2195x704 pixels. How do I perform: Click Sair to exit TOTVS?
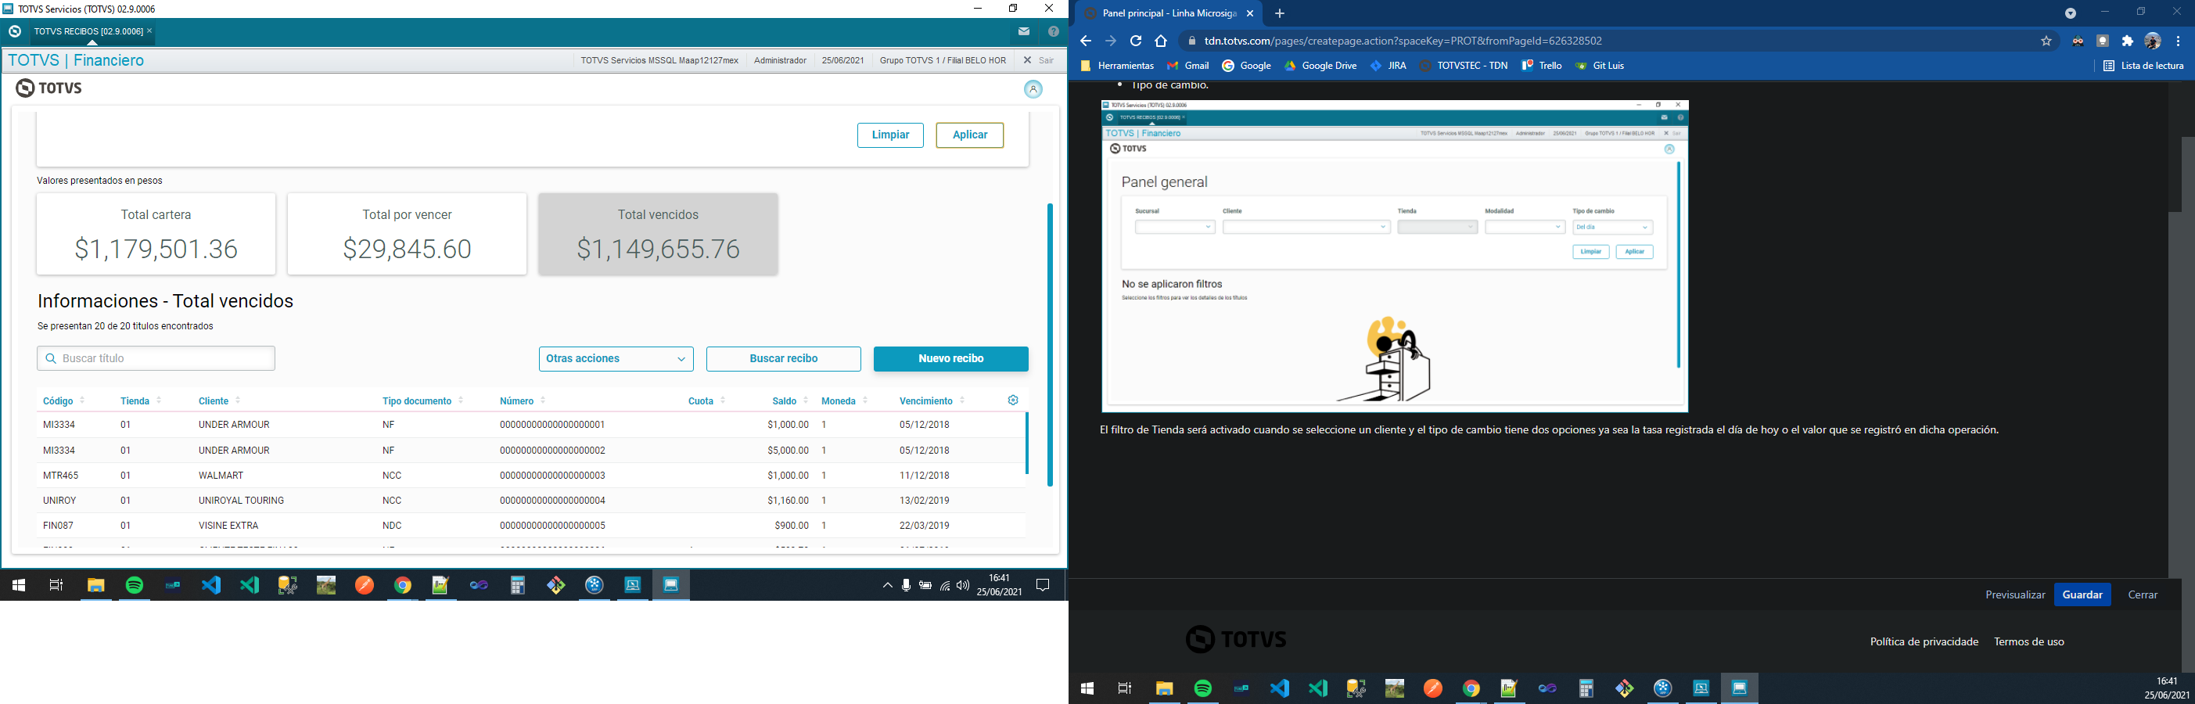[x=1040, y=60]
